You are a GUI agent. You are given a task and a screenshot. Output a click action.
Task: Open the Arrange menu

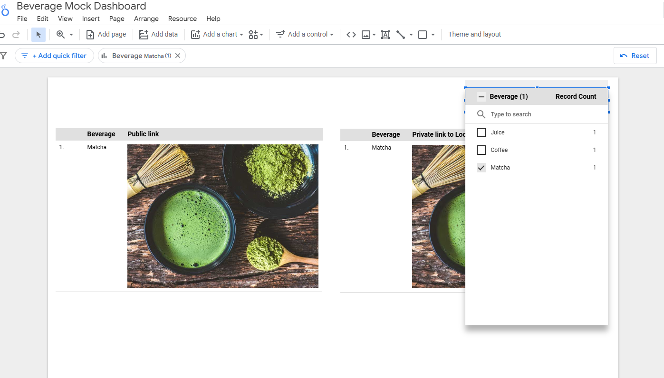146,19
